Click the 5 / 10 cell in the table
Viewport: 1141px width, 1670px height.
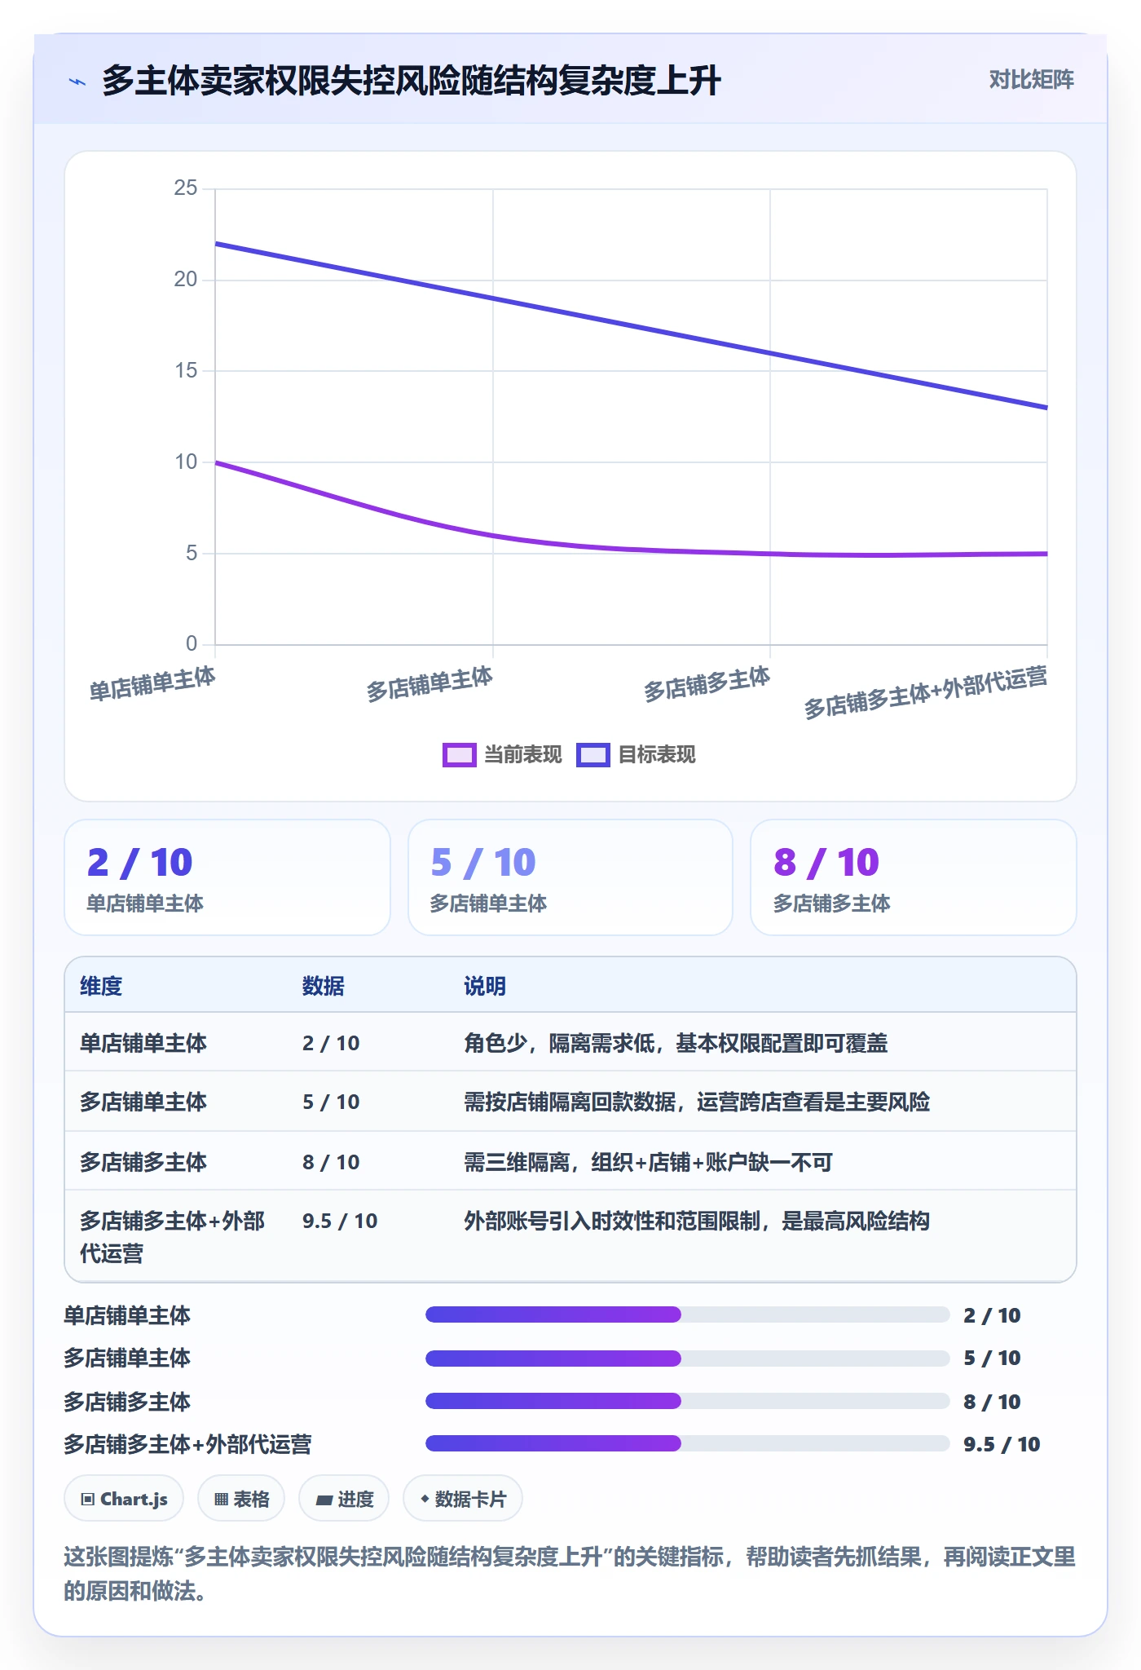(331, 1102)
